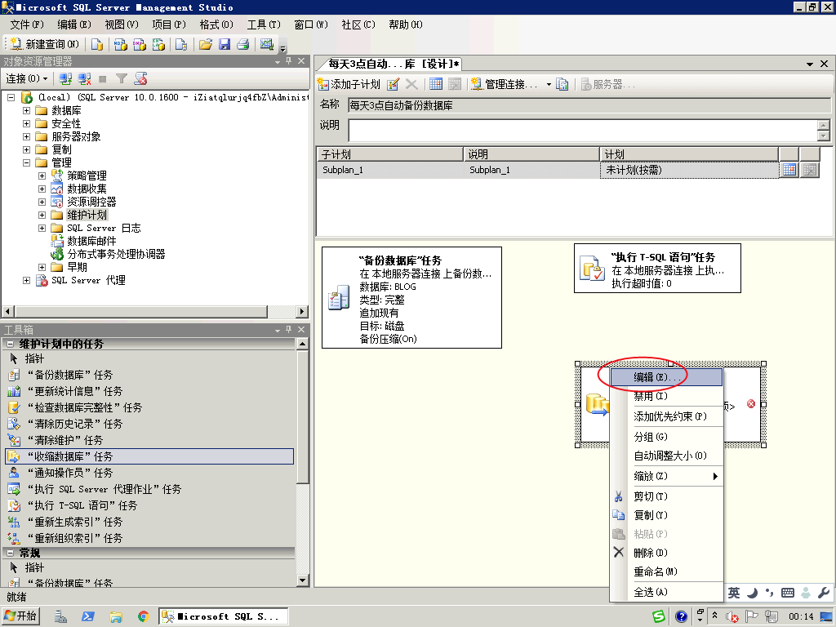Click the Open File folder icon in toolbar
836x627 pixels.
coord(205,44)
